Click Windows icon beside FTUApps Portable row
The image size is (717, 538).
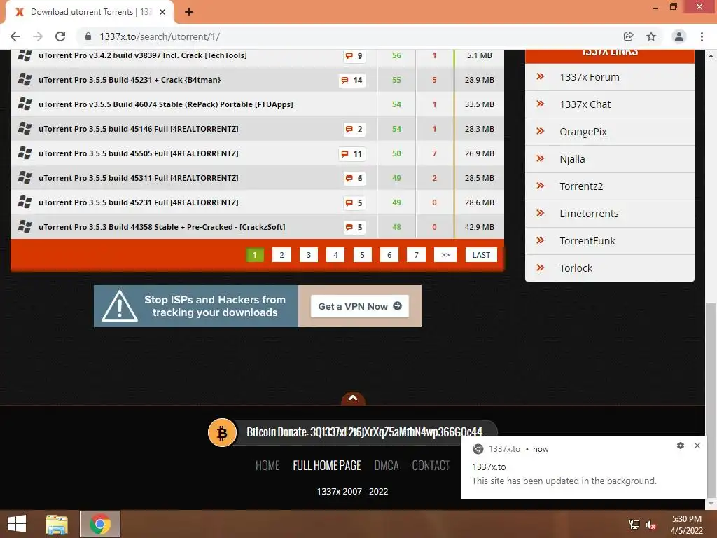point(25,104)
